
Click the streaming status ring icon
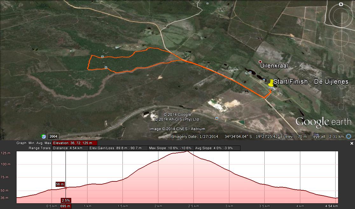click(x=349, y=137)
